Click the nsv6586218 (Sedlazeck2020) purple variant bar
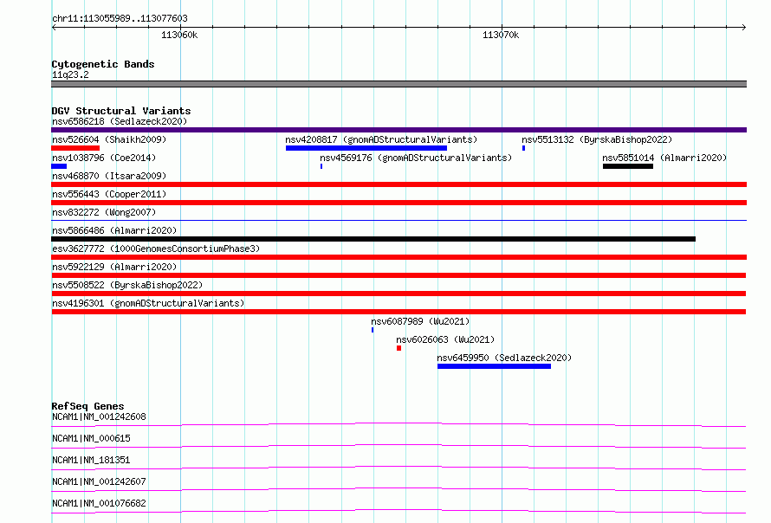Viewport: 771px width, 523px height. [x=398, y=130]
